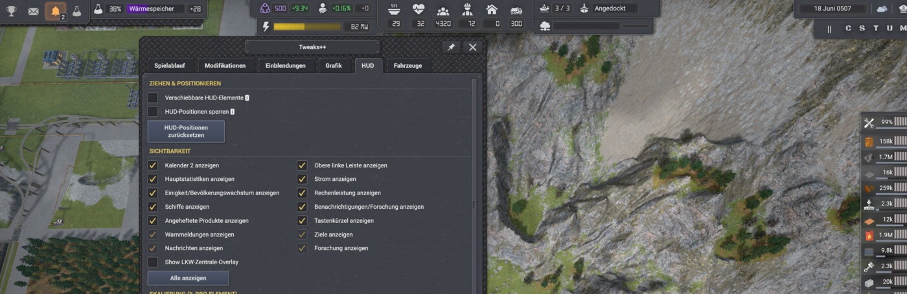Screen dimensions: 907x294
Task: Enable HUD-Positionen sperren checkbox
Action: coord(153,112)
